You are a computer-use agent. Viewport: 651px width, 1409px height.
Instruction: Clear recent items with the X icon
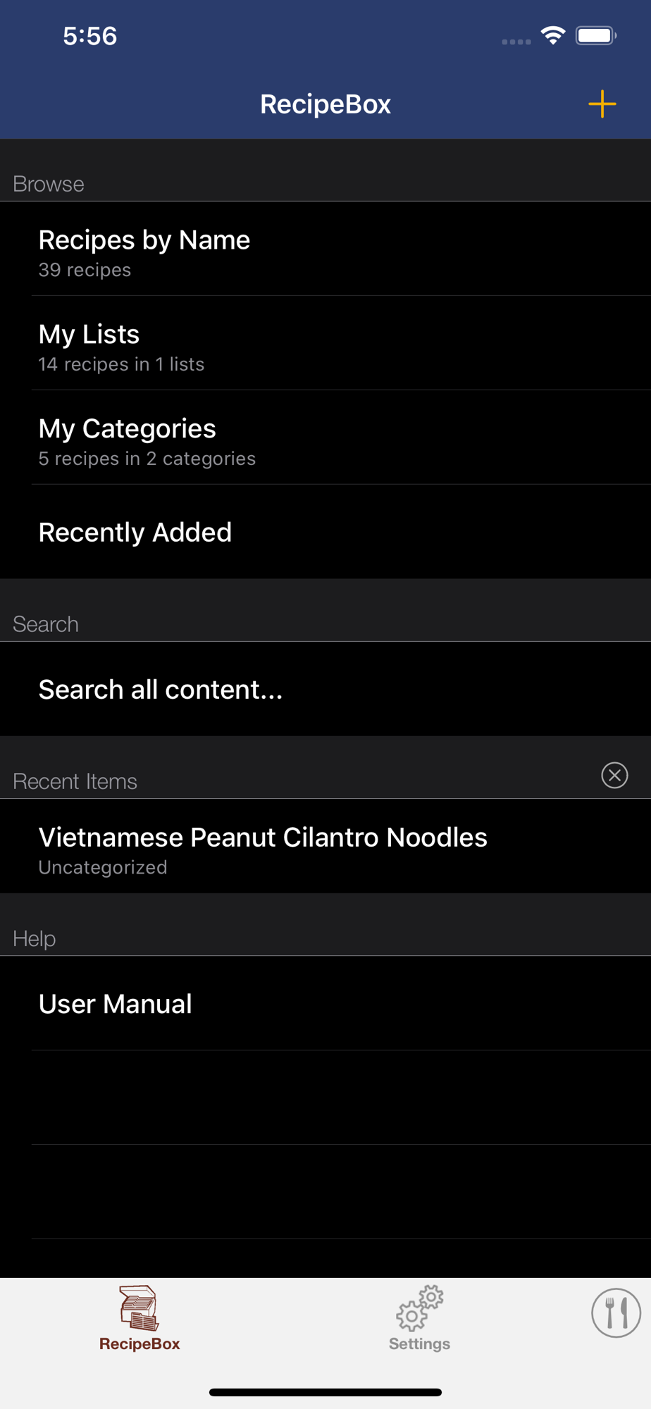coord(614,775)
